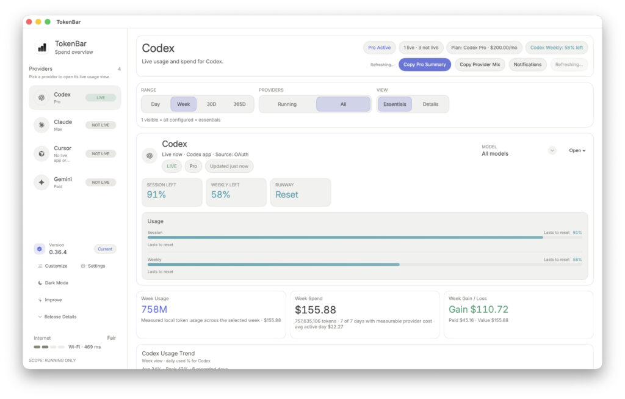Click the Codex provider icon in sidebar

[x=42, y=98]
